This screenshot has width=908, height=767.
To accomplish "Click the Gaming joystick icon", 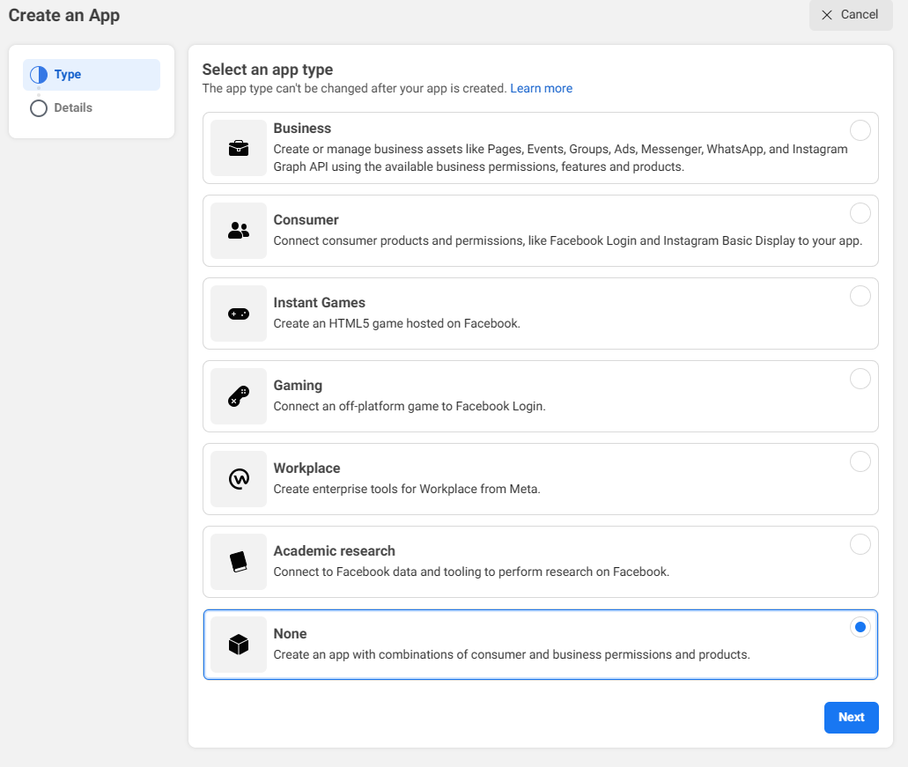I will pos(239,396).
